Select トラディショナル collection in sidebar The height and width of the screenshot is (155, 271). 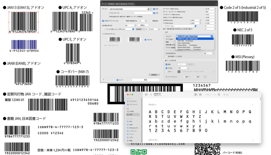(x=132, y=131)
